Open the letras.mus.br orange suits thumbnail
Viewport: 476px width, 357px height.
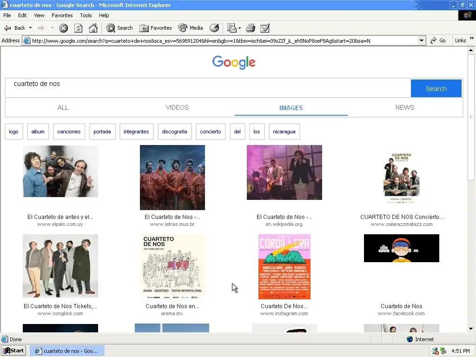pos(172,178)
